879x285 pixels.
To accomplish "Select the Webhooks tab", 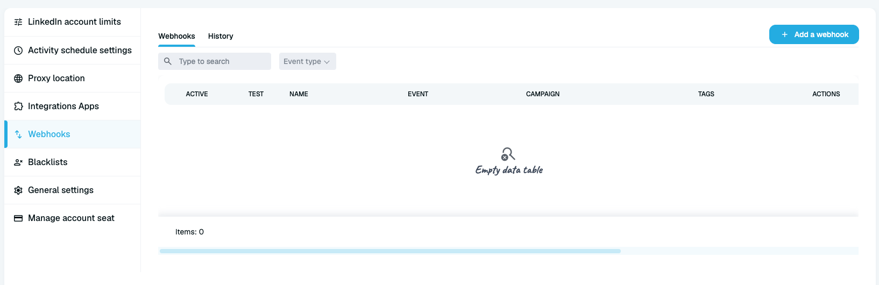I will coord(176,36).
